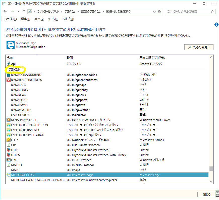The height and width of the screenshot is (200, 219).
Task: Select the LDAP address book icon
Action: (x=9, y=160)
